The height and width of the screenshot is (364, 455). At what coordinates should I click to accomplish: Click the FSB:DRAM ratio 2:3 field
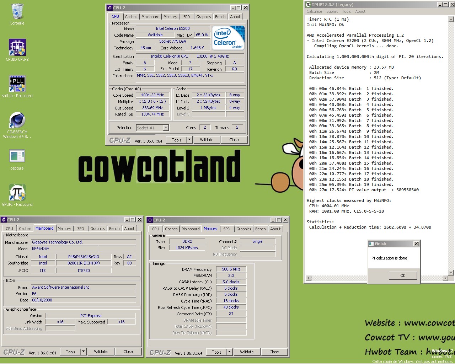231,275
